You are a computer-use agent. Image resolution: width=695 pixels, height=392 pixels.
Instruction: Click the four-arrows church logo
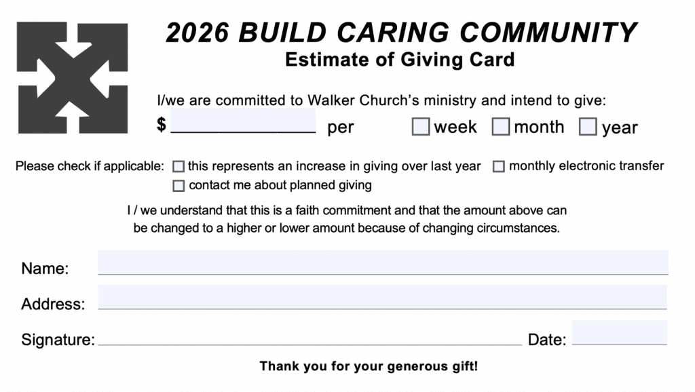[72, 78]
